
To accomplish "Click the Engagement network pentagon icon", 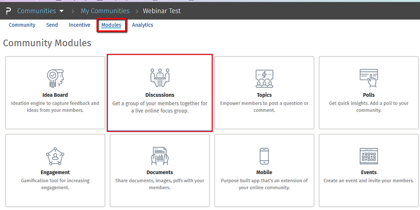I will (x=55, y=156).
